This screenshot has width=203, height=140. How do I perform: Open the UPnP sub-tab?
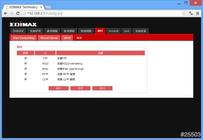(x=67, y=38)
